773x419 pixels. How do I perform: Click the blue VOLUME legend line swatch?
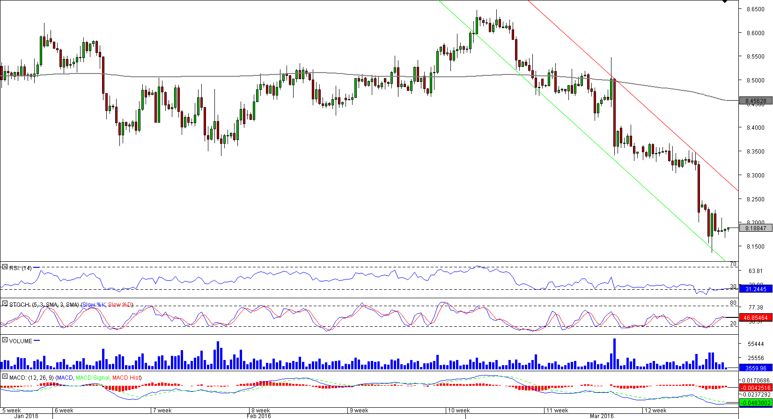pos(37,340)
